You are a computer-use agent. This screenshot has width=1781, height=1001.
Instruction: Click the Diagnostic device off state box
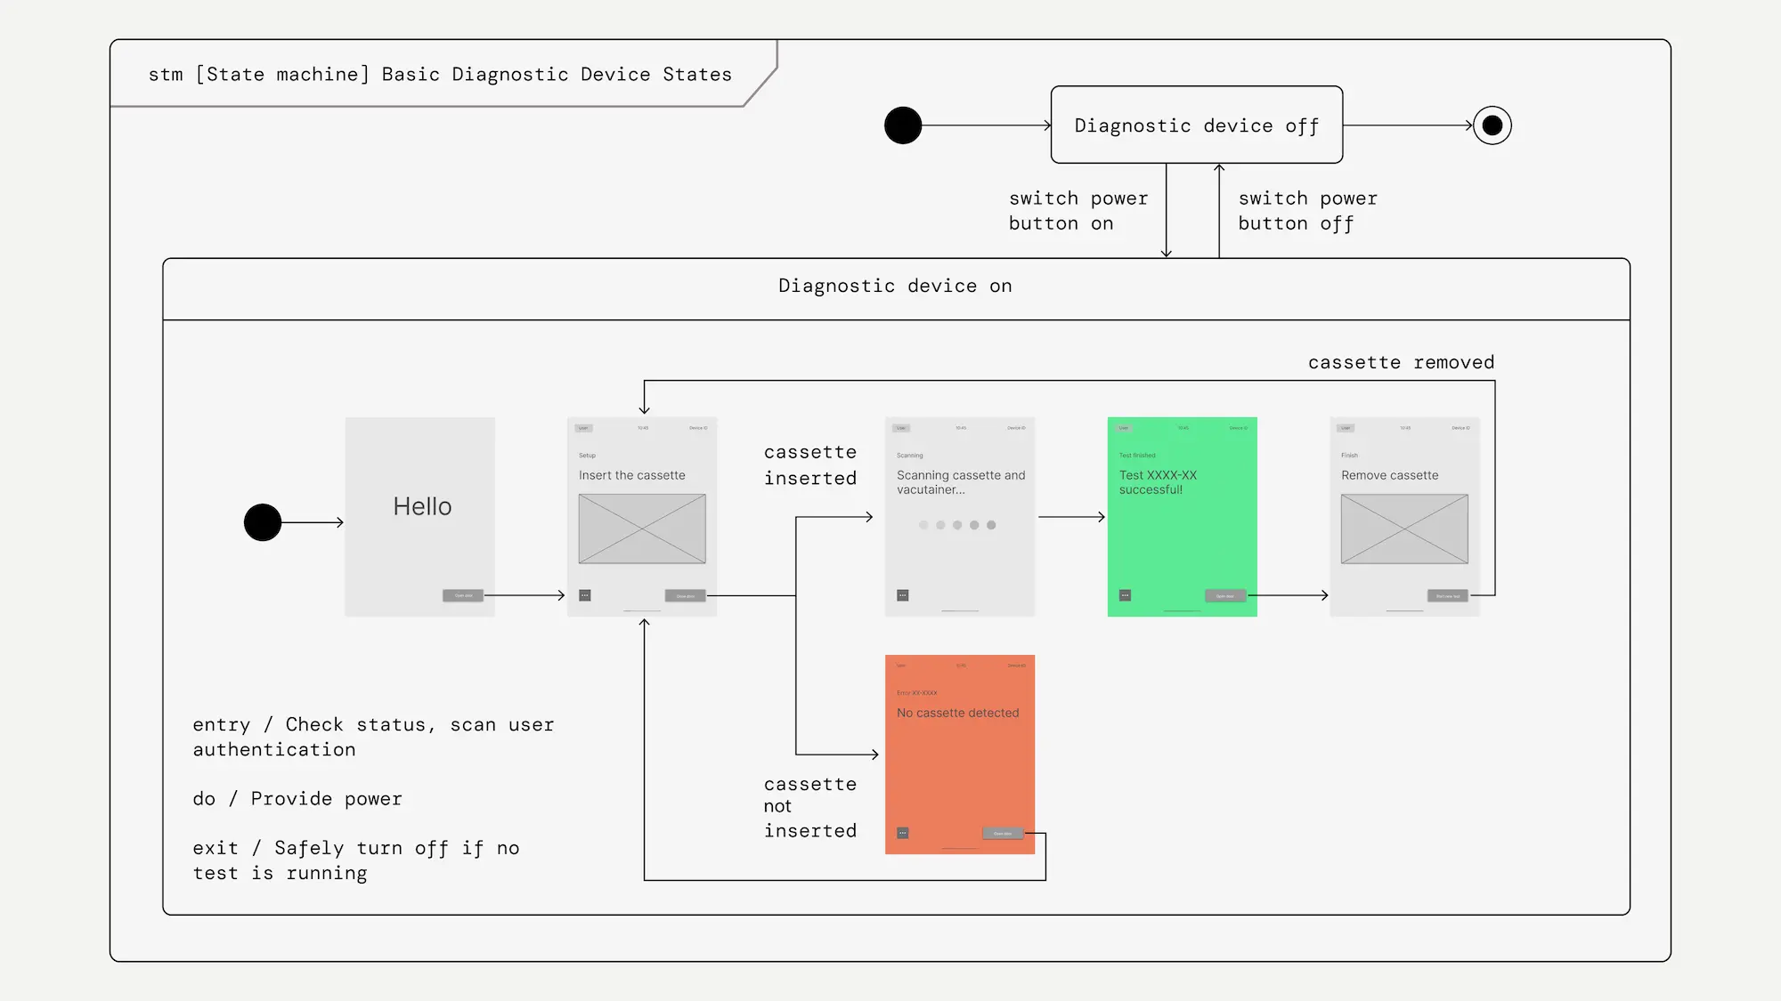coord(1196,125)
